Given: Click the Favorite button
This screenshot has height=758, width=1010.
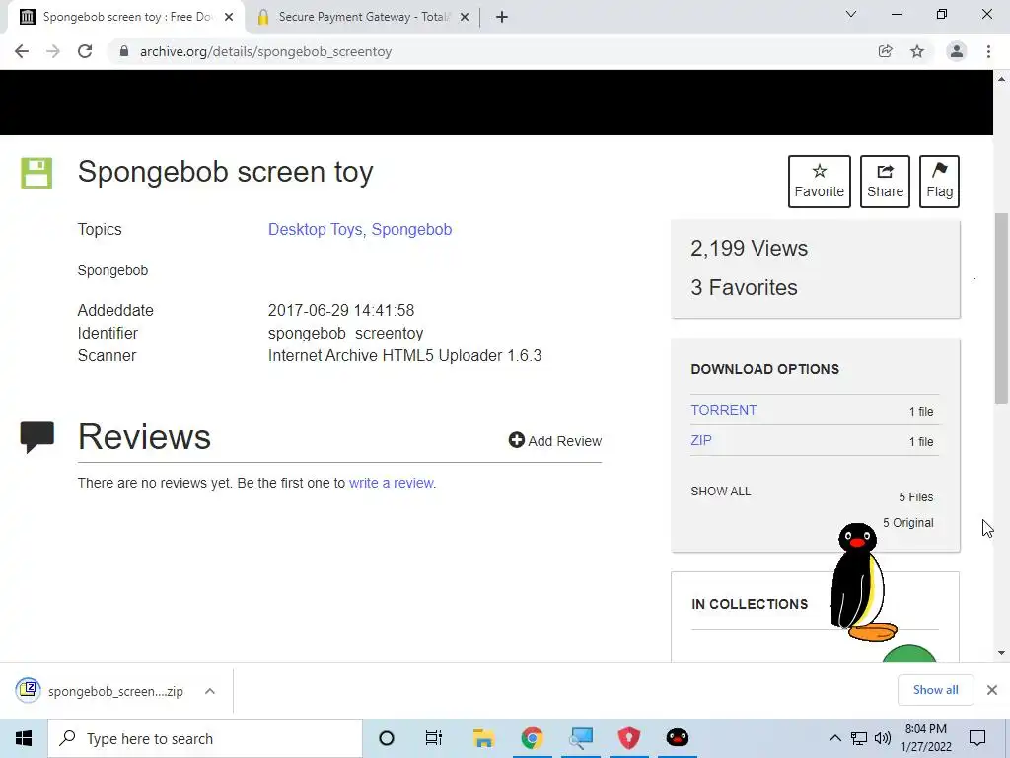Looking at the screenshot, I should [820, 182].
